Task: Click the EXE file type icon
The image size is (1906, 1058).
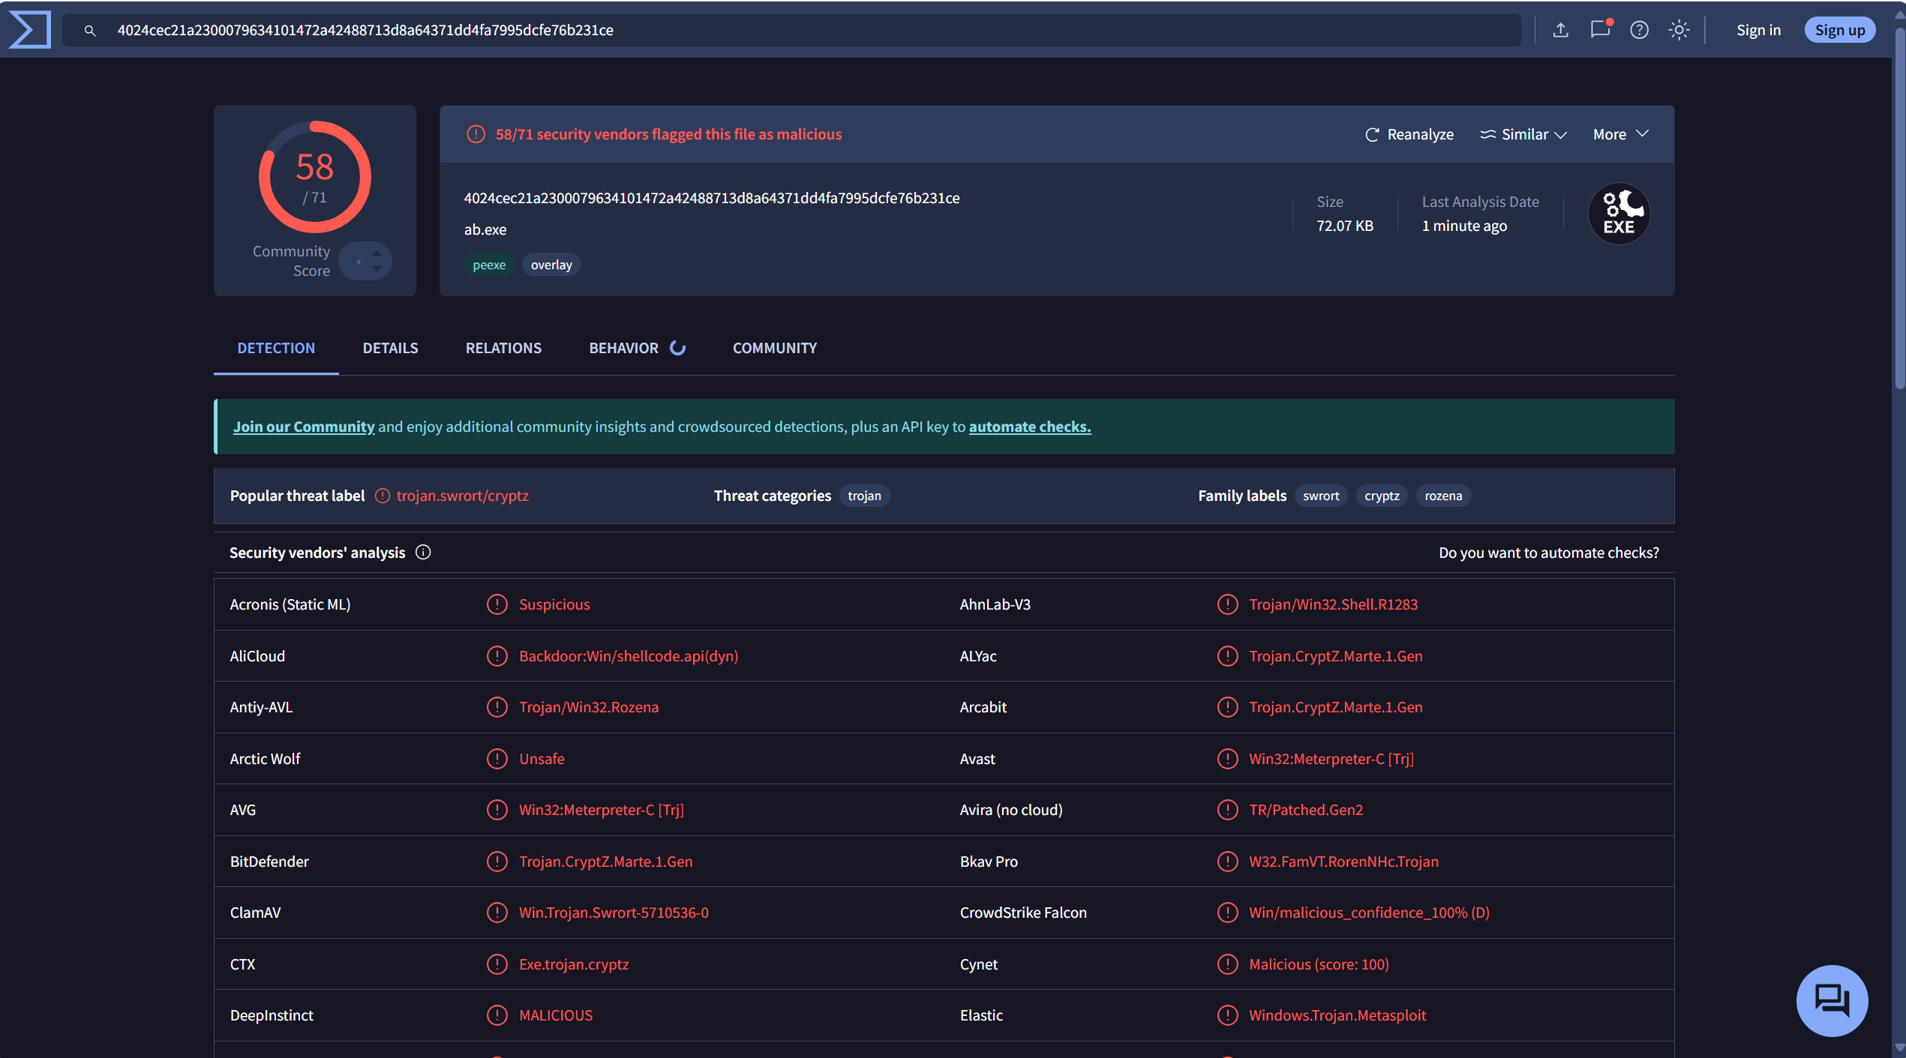Action: [1619, 214]
